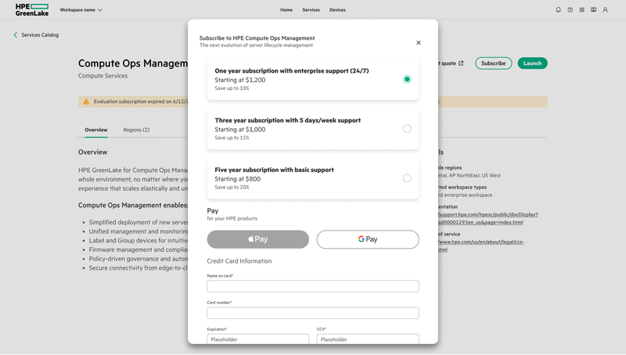Viewport: 626px width, 355px height.
Task: Click the back chevron beside Services Catalog
Action: pyautogui.click(x=15, y=35)
